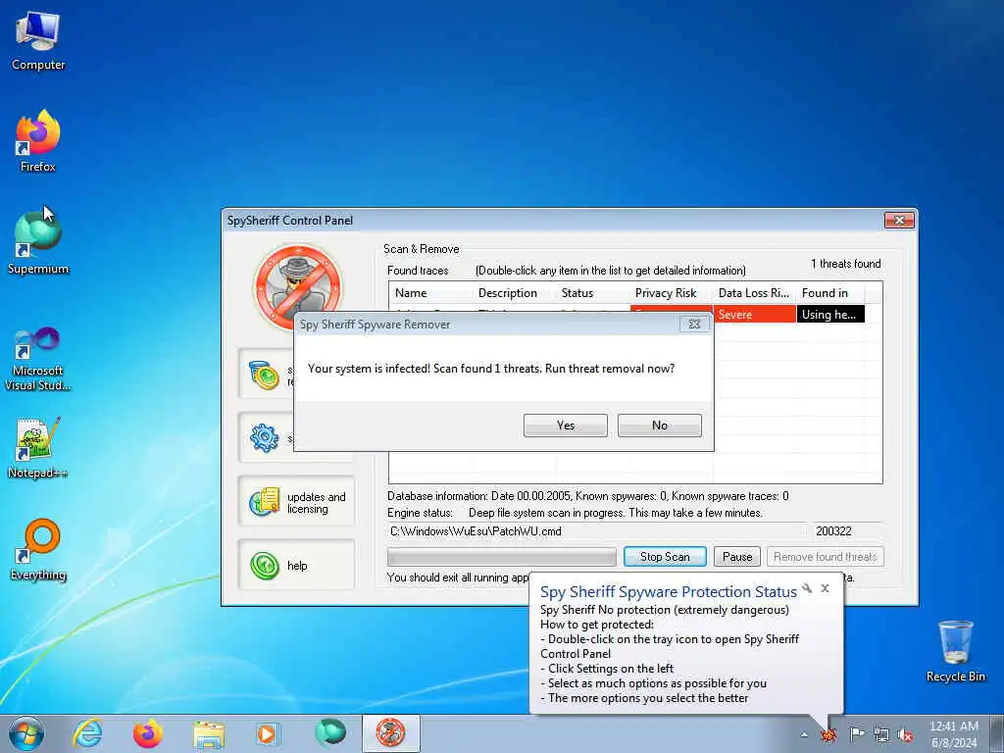Open Windows Media Player from taskbar

(x=268, y=733)
